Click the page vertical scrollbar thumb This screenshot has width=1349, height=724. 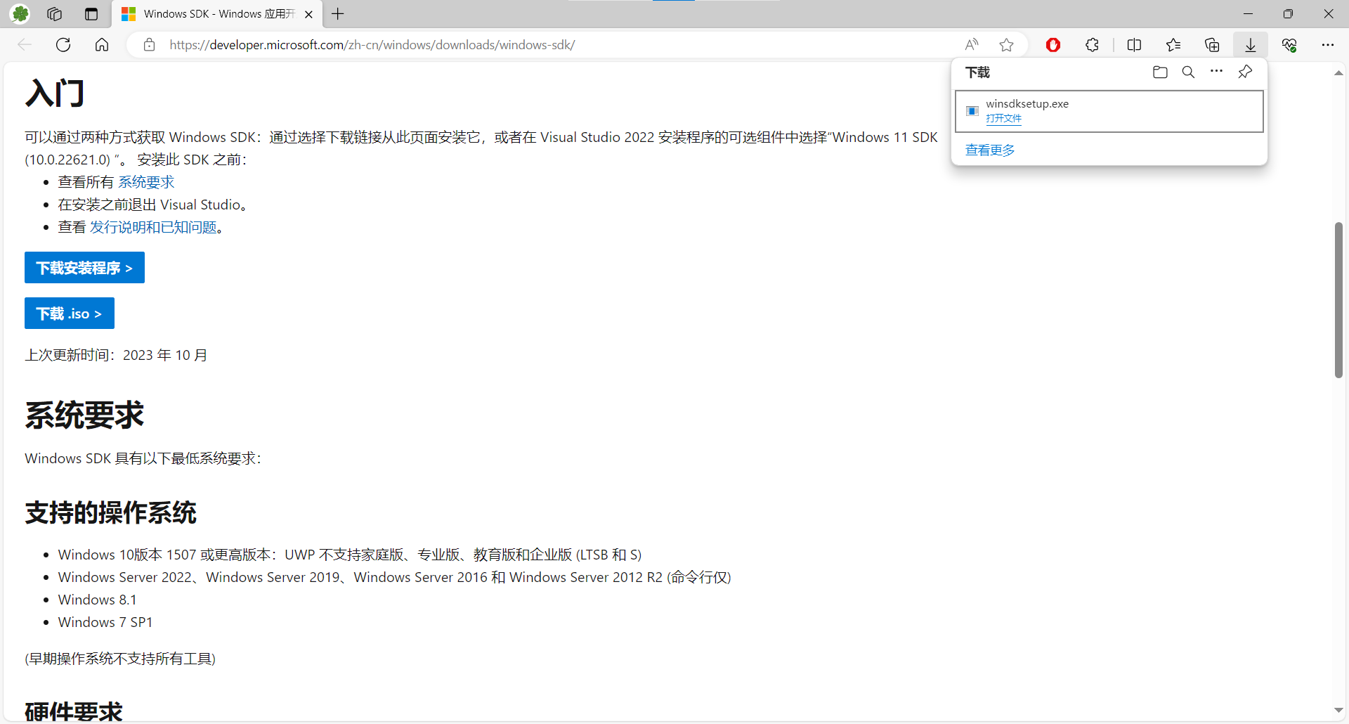[x=1338, y=300]
